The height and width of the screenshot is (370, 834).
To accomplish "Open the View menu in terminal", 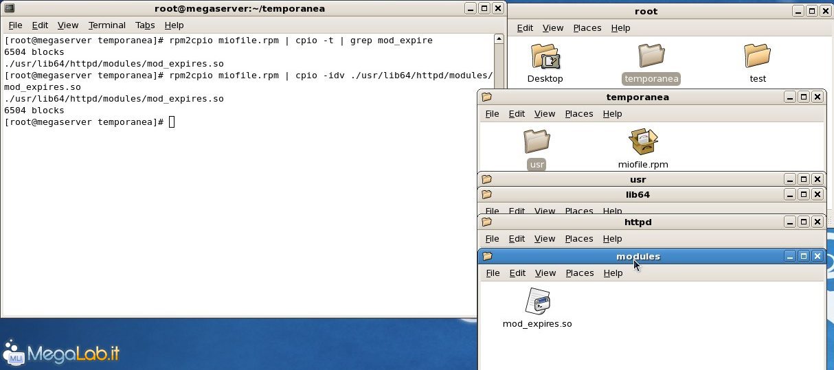I will (68, 25).
